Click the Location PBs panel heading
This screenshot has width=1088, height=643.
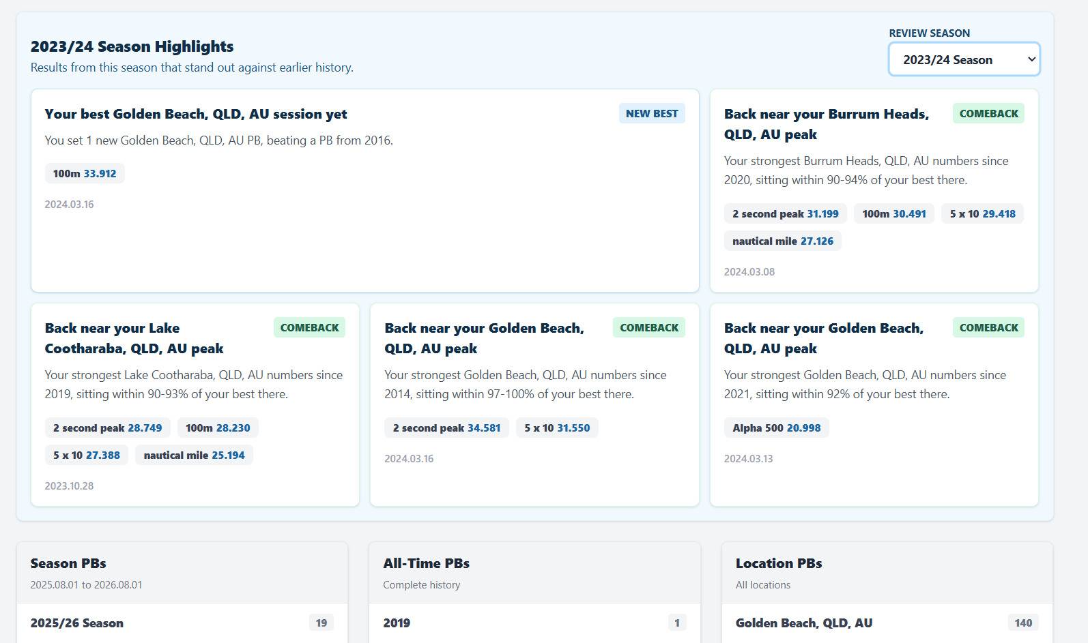point(779,563)
